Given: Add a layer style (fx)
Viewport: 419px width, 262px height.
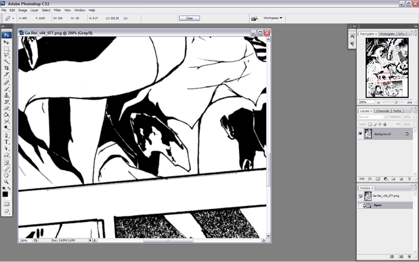Looking at the screenshot, I should click(x=370, y=179).
